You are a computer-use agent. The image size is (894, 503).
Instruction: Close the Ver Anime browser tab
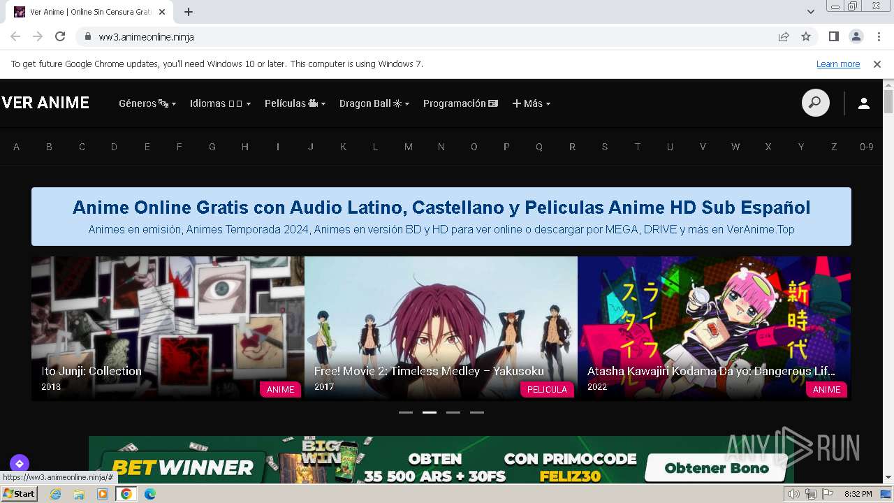click(x=162, y=12)
